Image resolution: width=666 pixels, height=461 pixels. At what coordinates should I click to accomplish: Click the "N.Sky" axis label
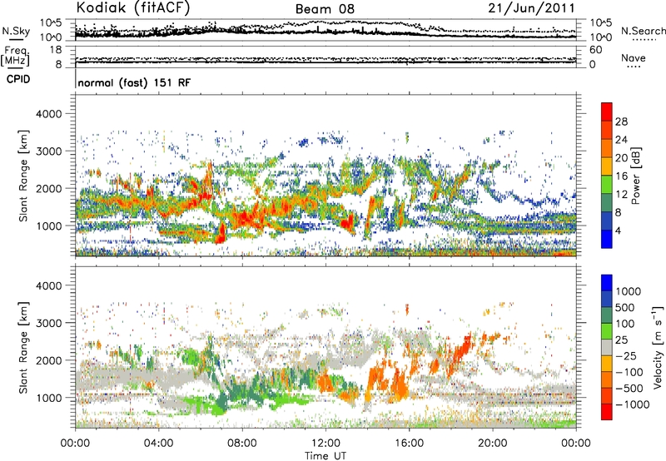click(x=16, y=31)
